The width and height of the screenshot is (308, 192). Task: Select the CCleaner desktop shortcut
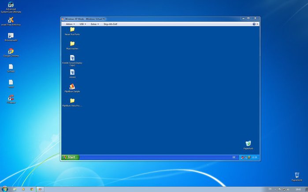[11, 99]
